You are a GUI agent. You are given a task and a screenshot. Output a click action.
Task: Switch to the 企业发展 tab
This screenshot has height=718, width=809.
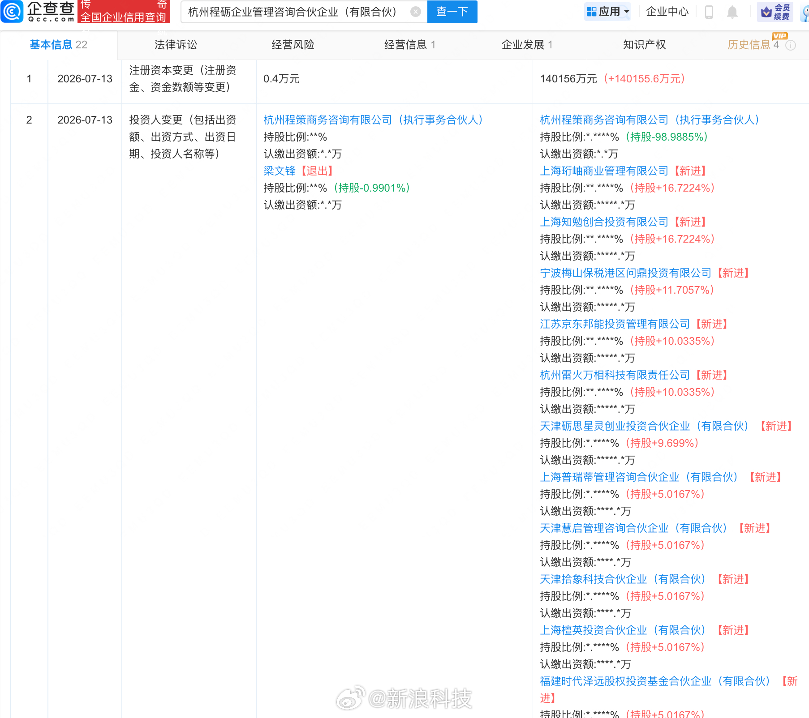(x=527, y=45)
